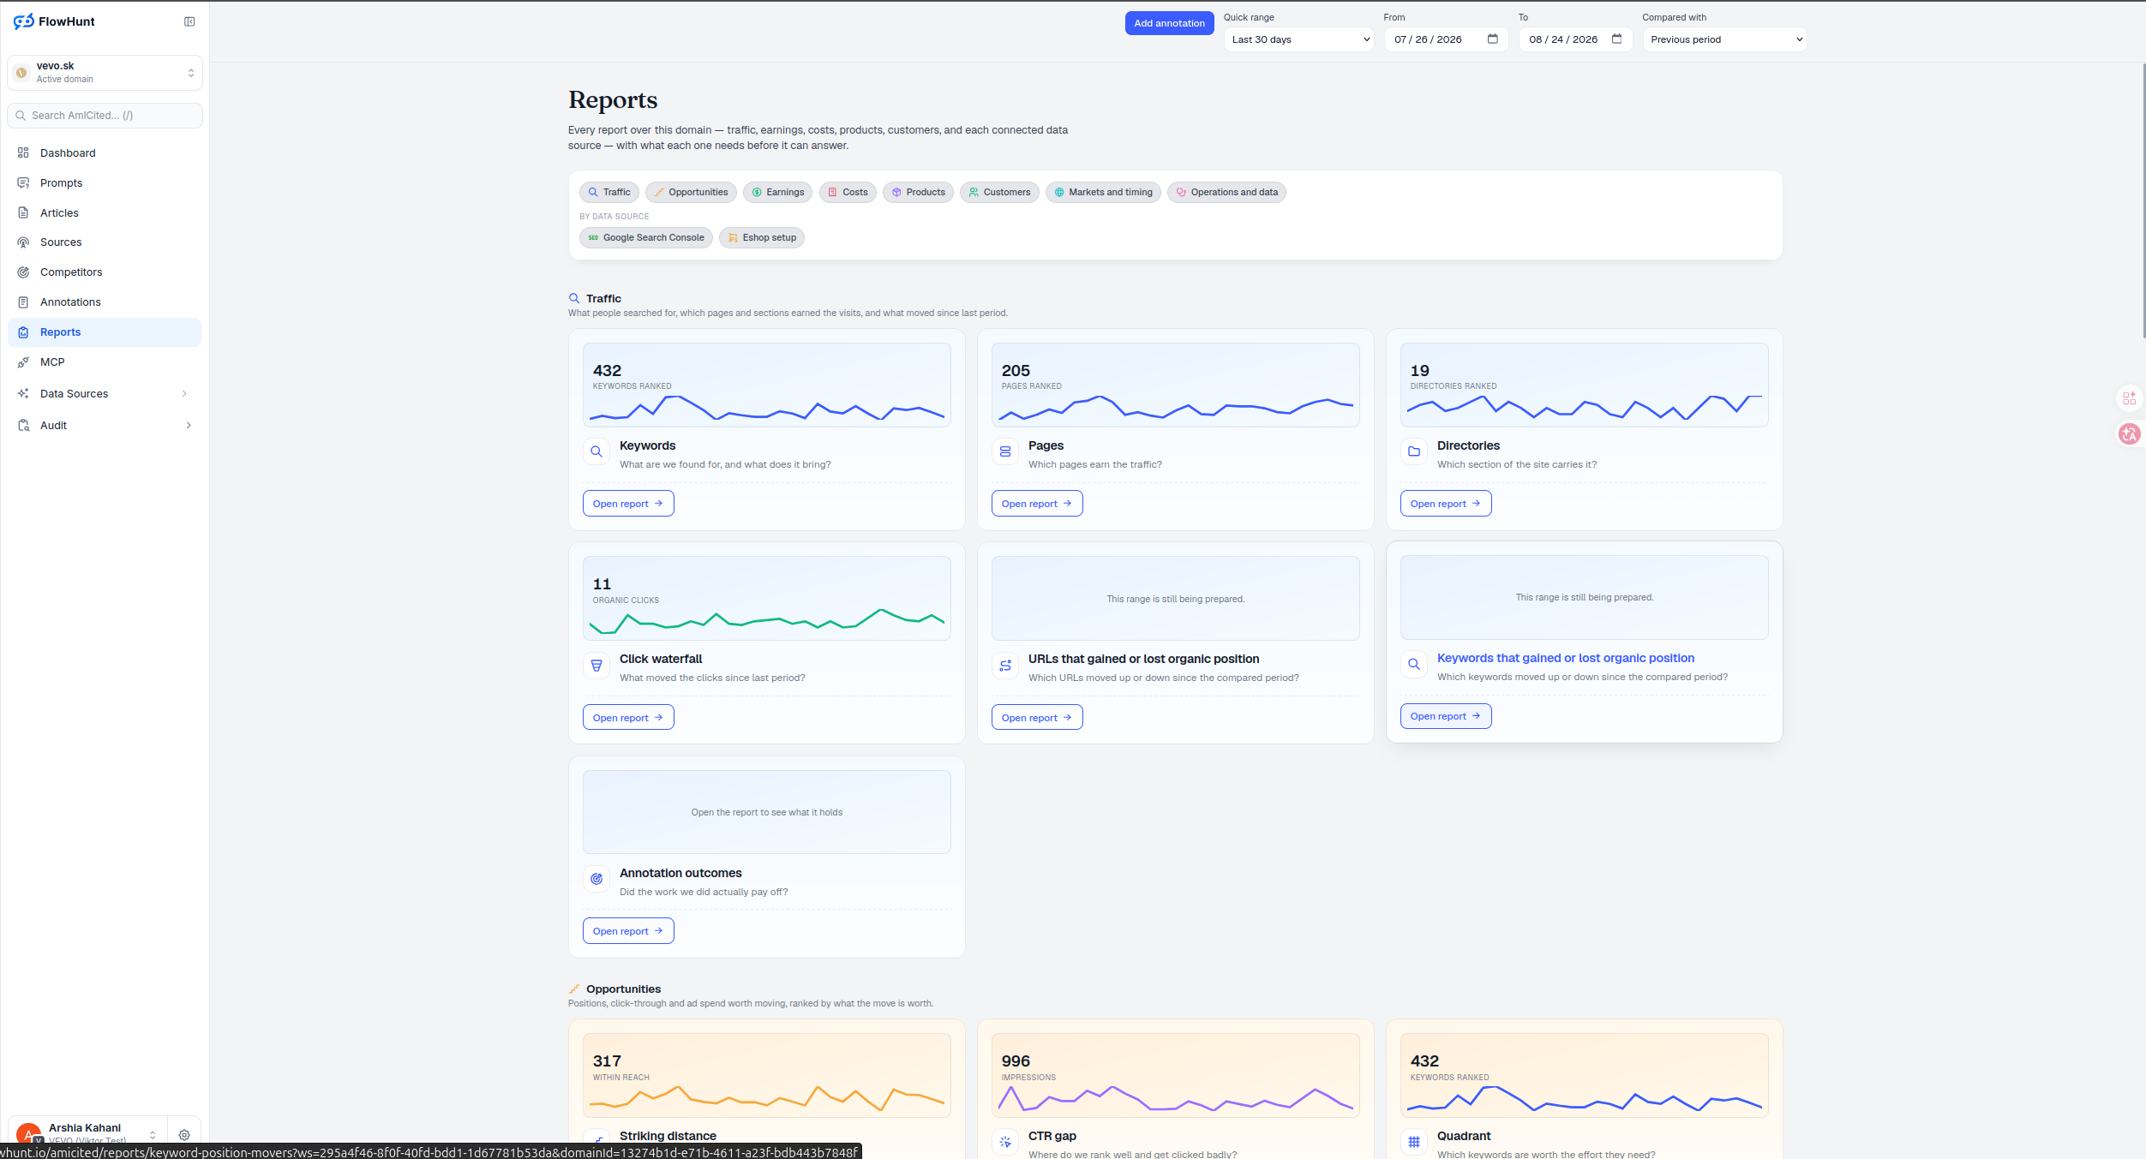2146x1159 pixels.
Task: Open the Quick range dropdown
Action: point(1298,39)
